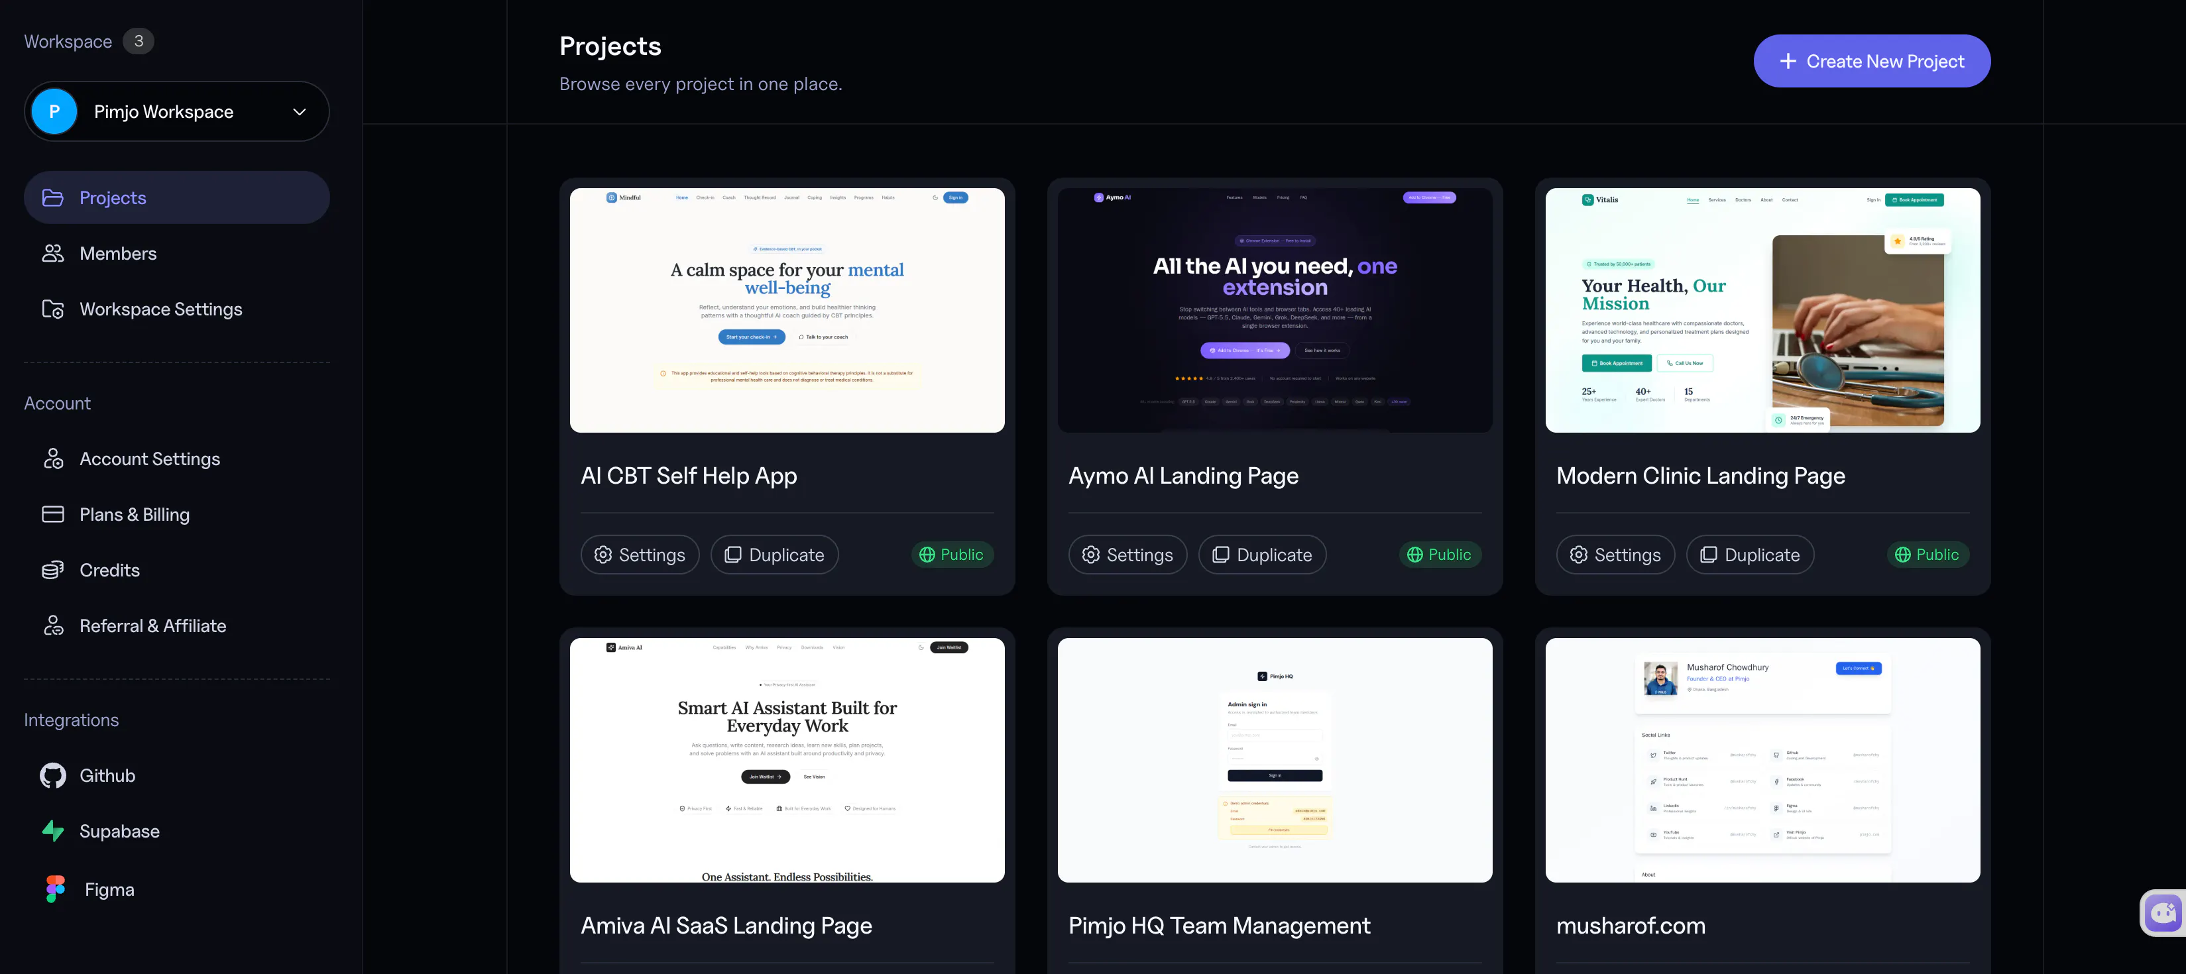Open the Aymo AI Landing Page thumbnail
Screen dimensions: 2186x974
pyautogui.click(x=1275, y=311)
